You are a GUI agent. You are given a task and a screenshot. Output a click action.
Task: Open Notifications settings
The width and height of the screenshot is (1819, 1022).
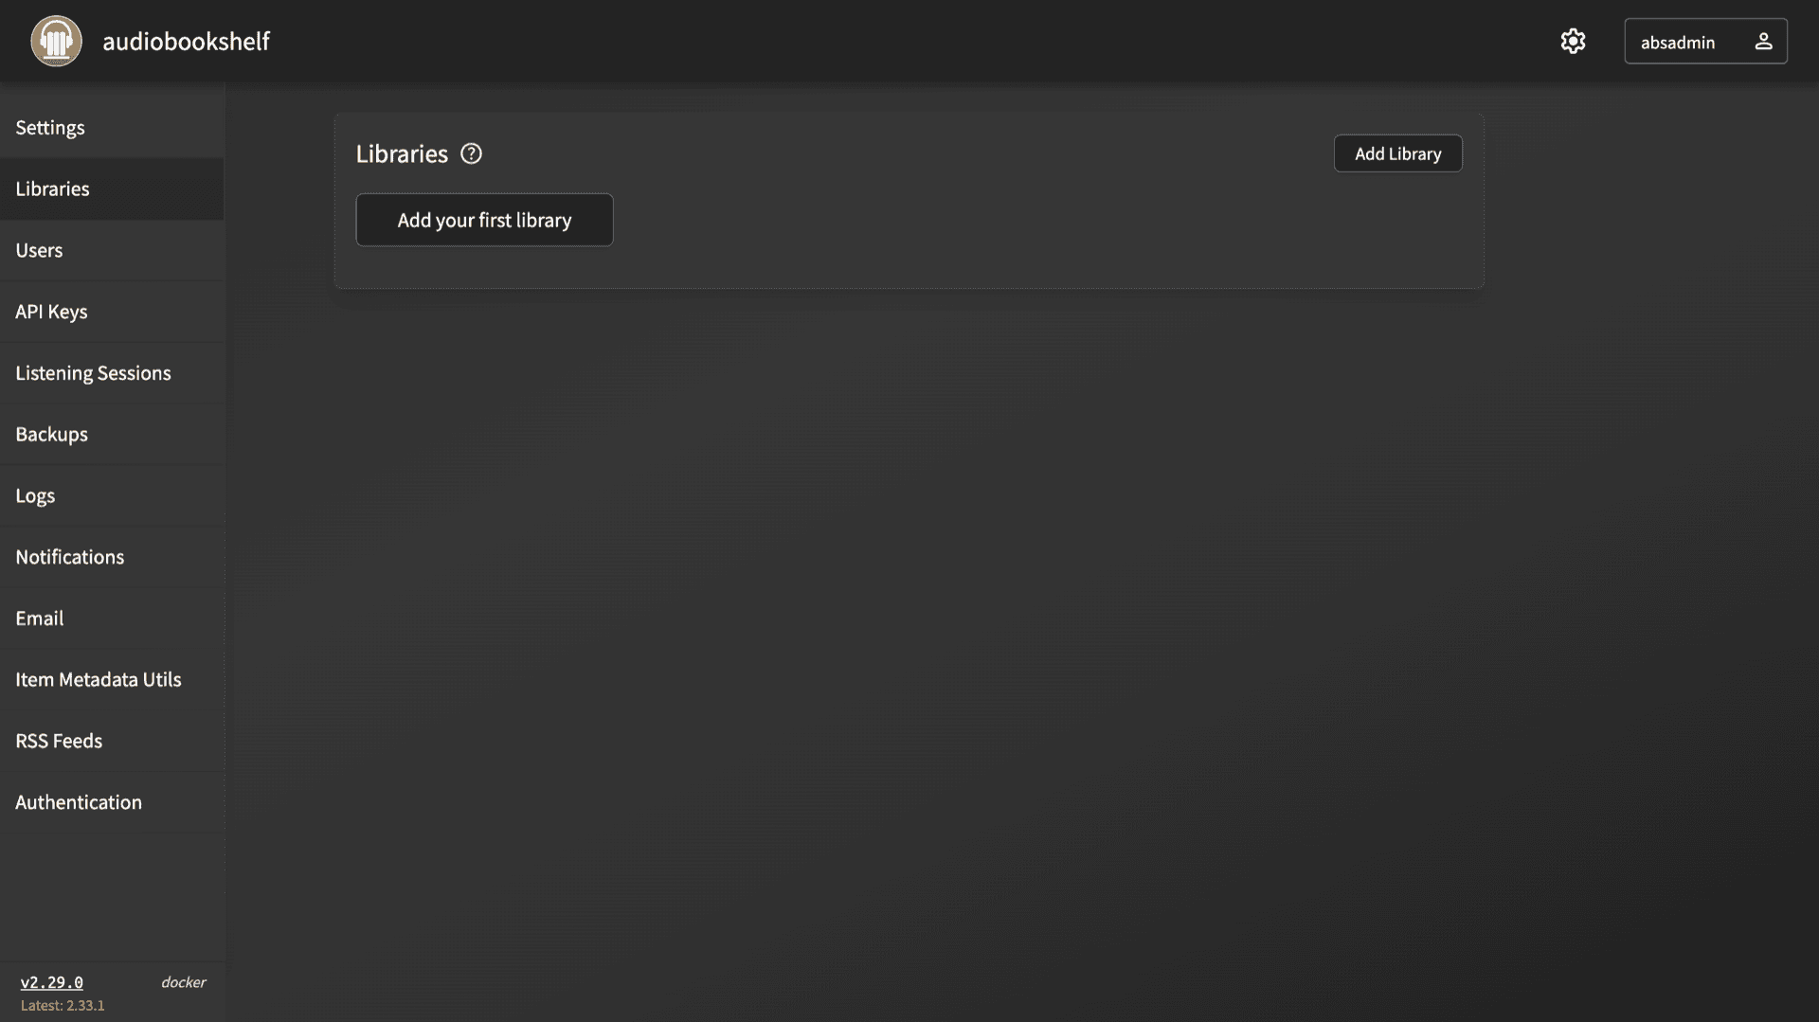pyautogui.click(x=112, y=557)
